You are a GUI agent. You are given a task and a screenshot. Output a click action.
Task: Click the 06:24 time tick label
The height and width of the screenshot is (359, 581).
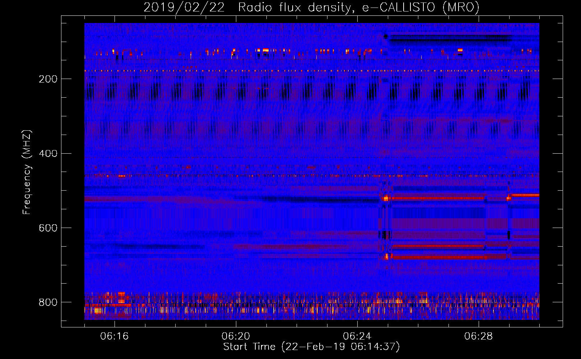tap(357, 336)
